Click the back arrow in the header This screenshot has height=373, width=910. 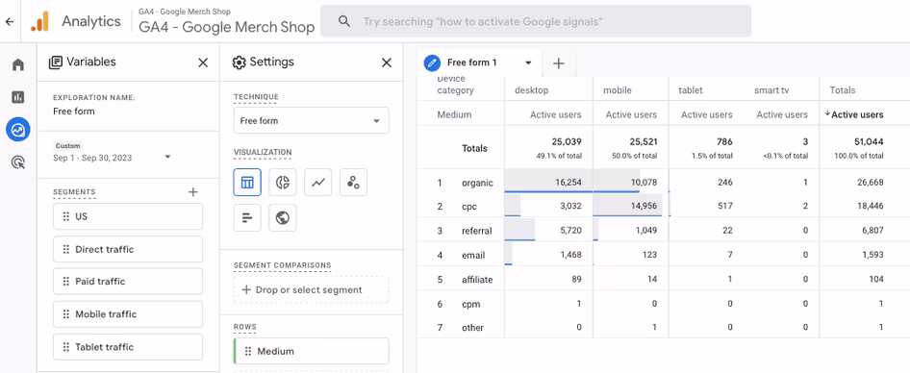(x=9, y=21)
